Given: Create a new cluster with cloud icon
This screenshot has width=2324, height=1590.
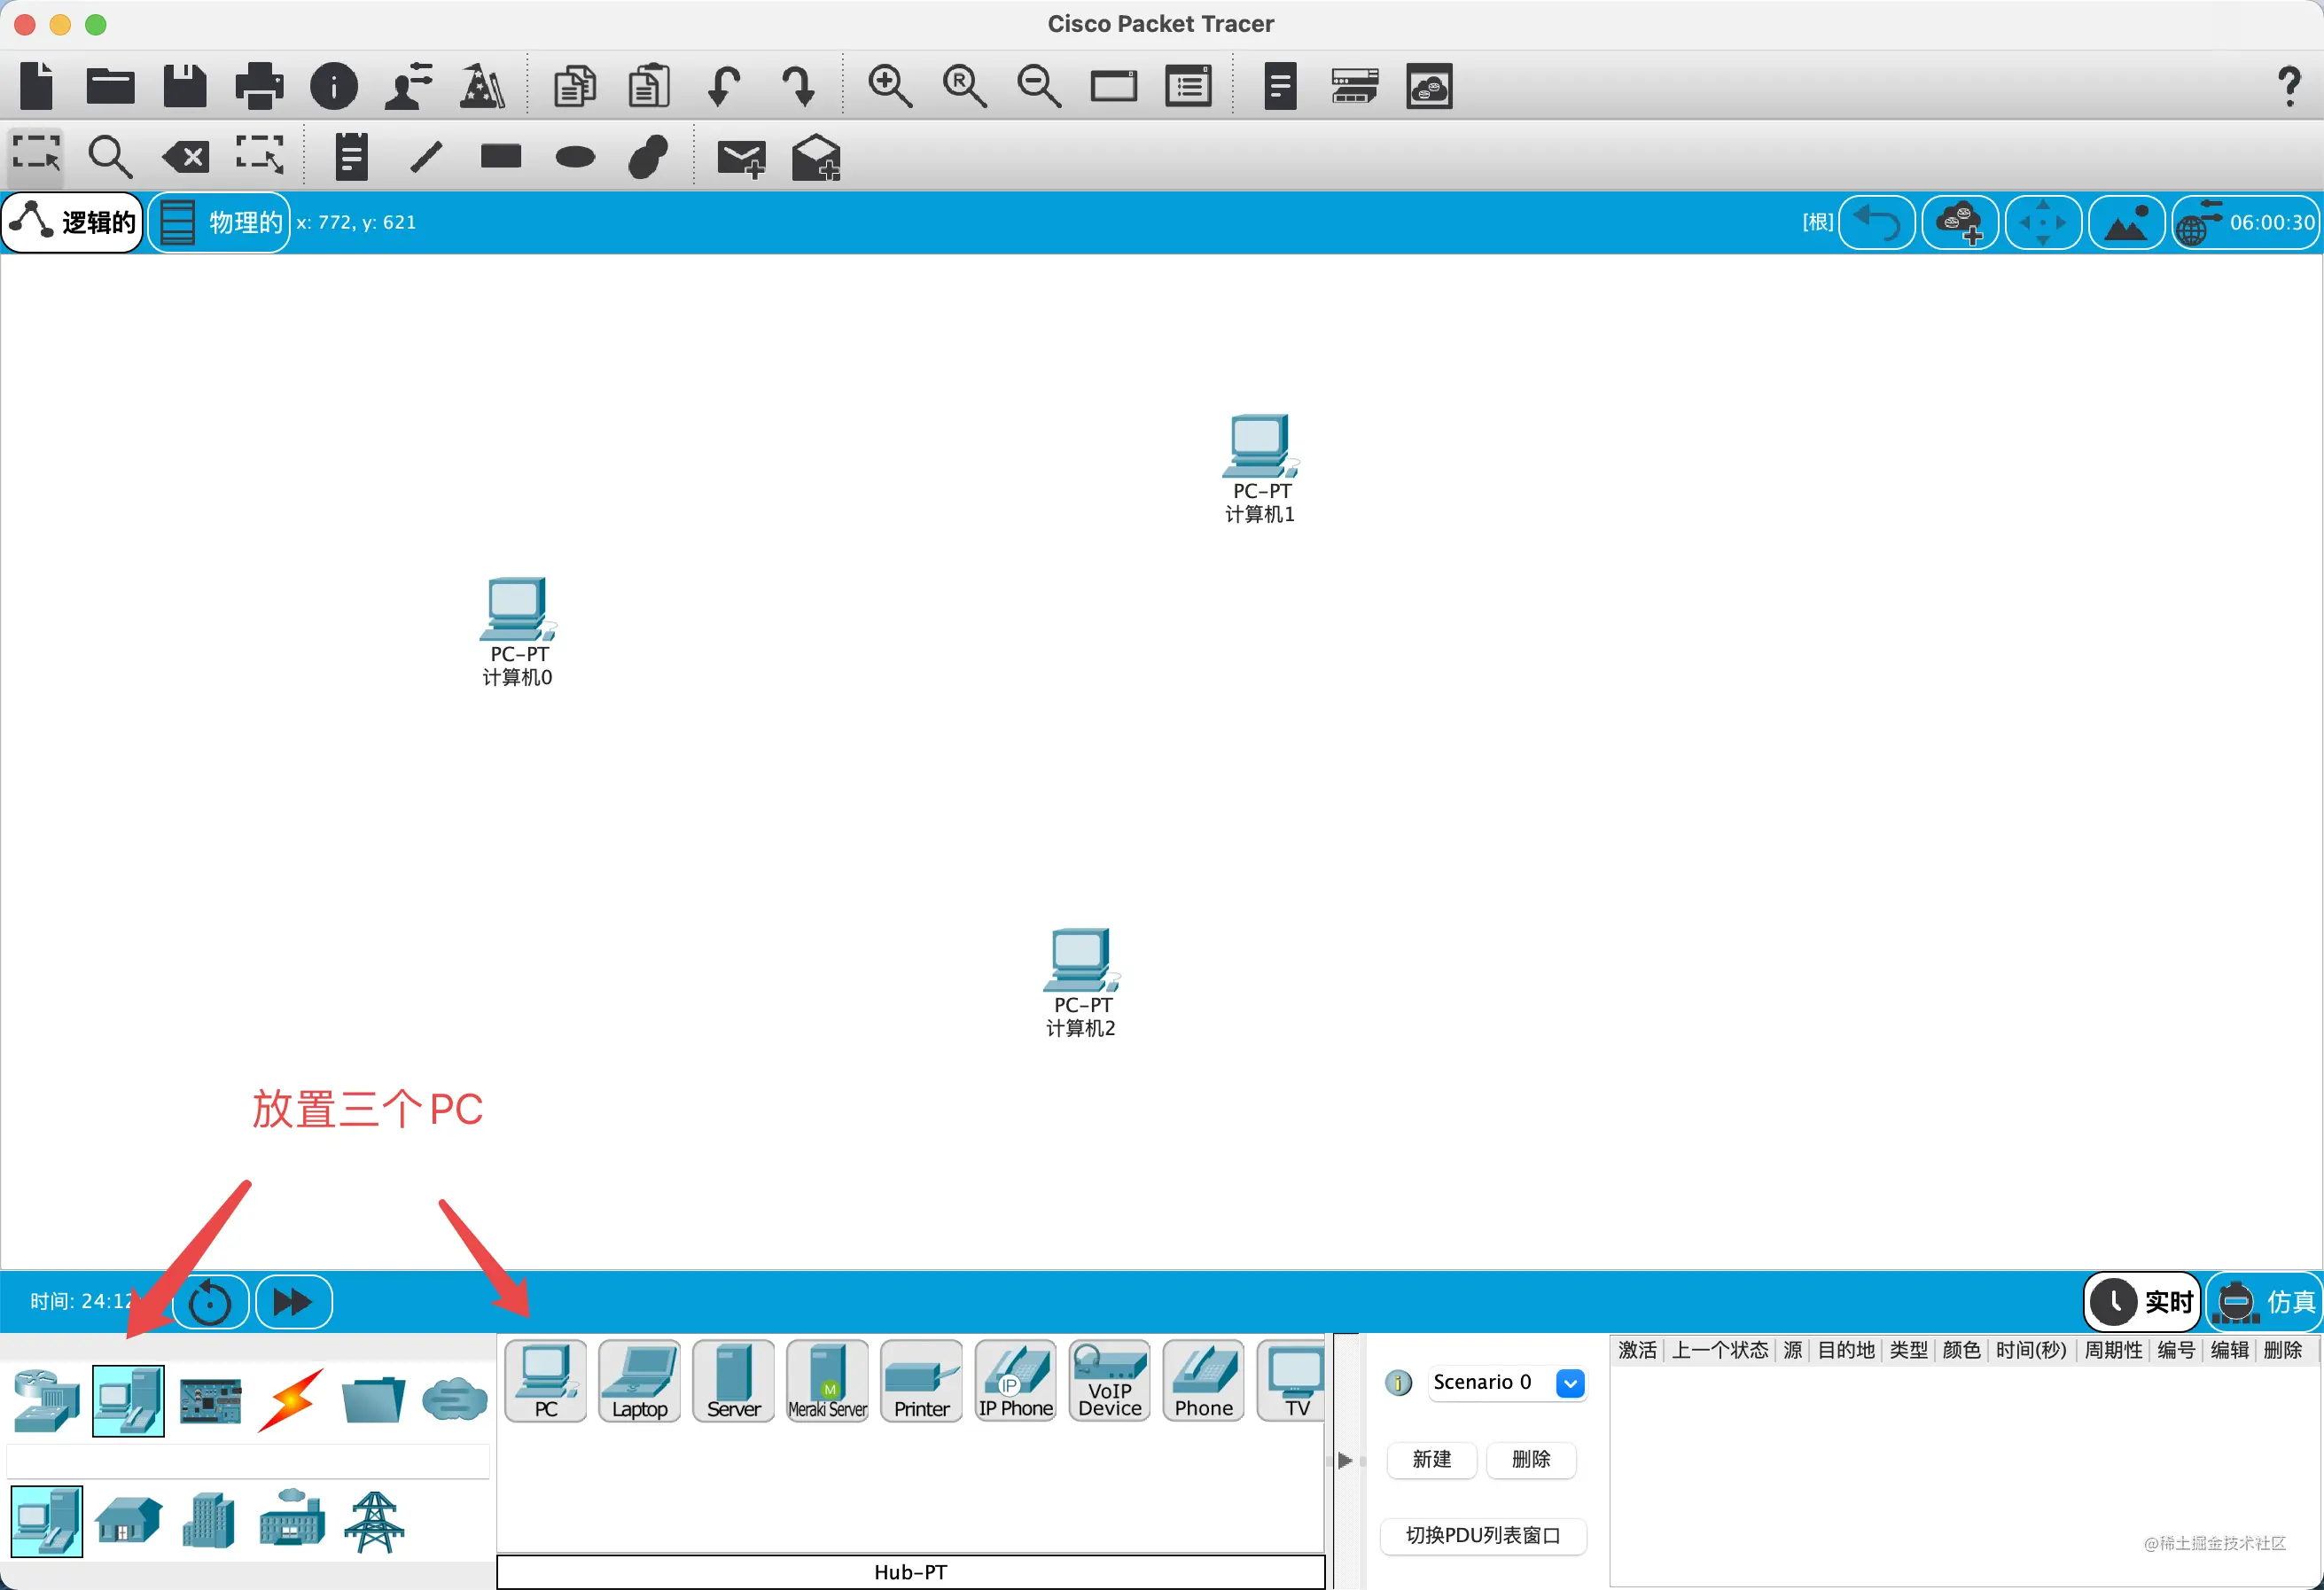Looking at the screenshot, I should [x=1960, y=222].
